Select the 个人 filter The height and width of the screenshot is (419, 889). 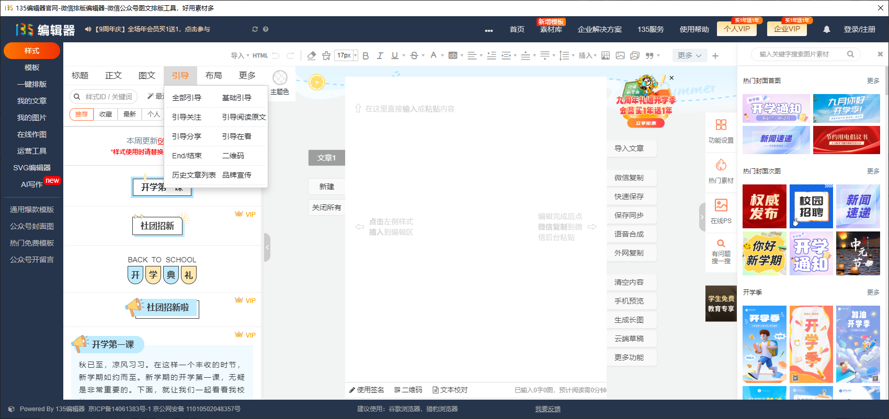[154, 114]
